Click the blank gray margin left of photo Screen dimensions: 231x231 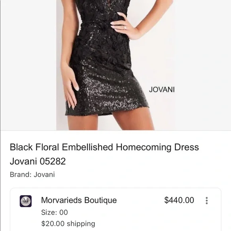tap(28, 65)
